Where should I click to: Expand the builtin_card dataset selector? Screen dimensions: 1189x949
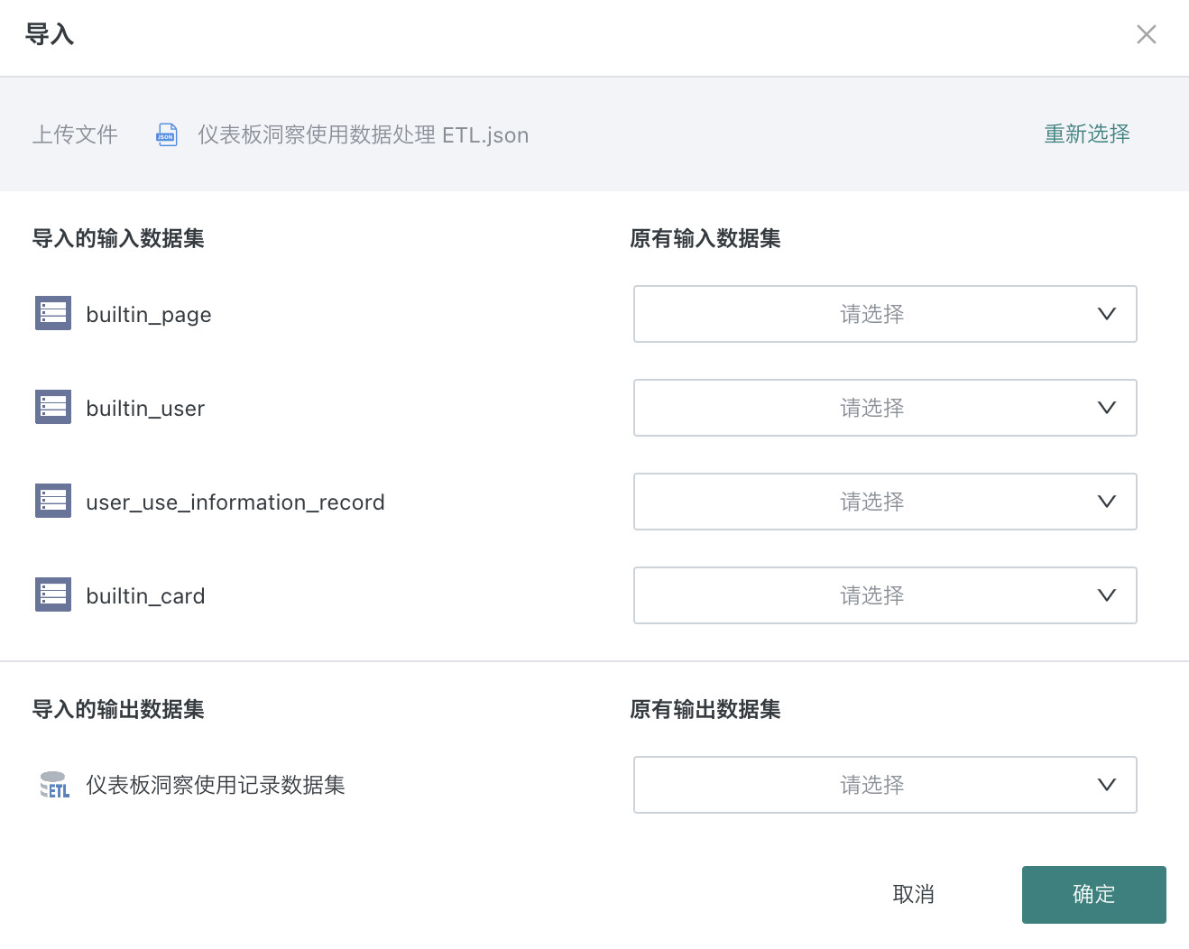[884, 595]
